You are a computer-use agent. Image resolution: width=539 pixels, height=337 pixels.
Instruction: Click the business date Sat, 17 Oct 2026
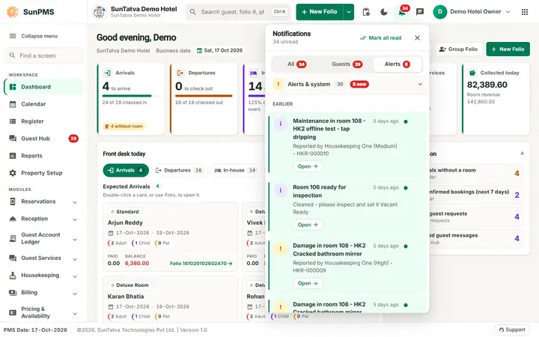coord(219,51)
